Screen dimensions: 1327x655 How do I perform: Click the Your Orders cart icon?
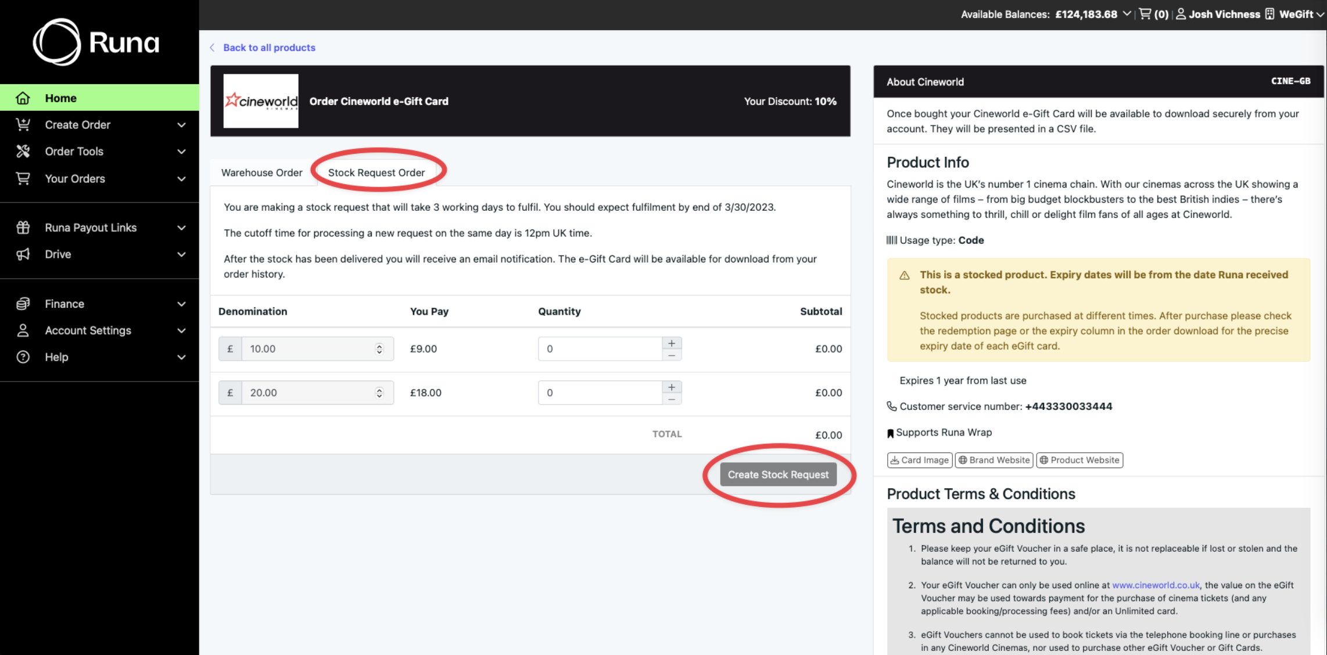[x=23, y=179]
